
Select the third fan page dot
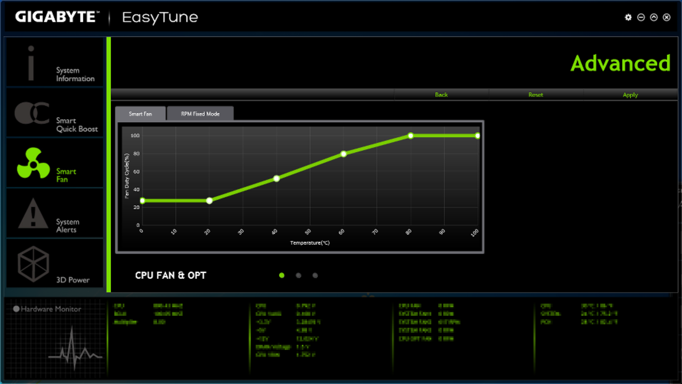coord(315,275)
